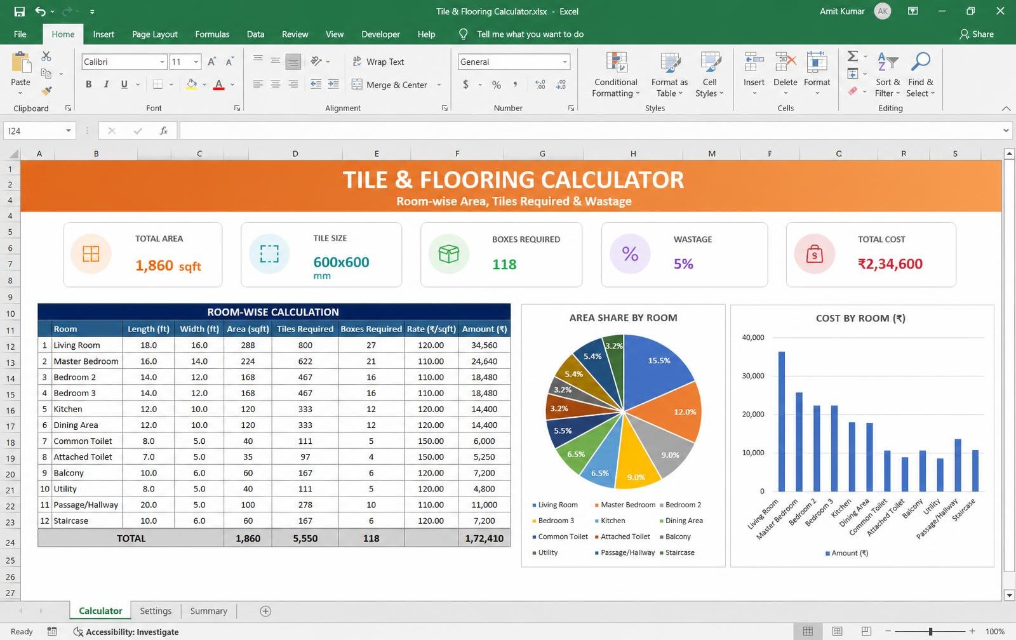Open the Insert ribbon tab
The image size is (1016, 640).
(x=104, y=34)
